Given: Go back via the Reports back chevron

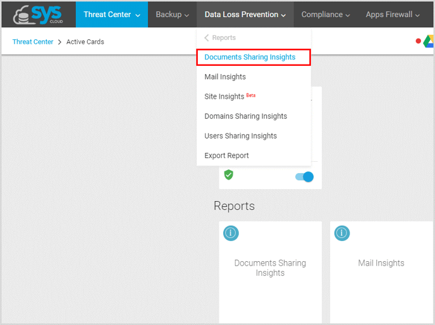Looking at the screenshot, I should (206, 37).
